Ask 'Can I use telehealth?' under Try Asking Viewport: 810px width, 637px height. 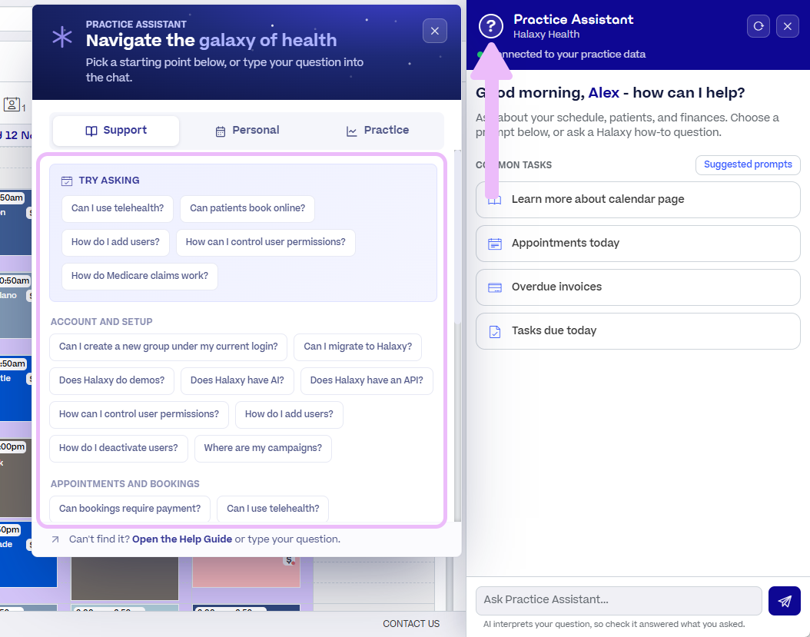pyautogui.click(x=118, y=208)
